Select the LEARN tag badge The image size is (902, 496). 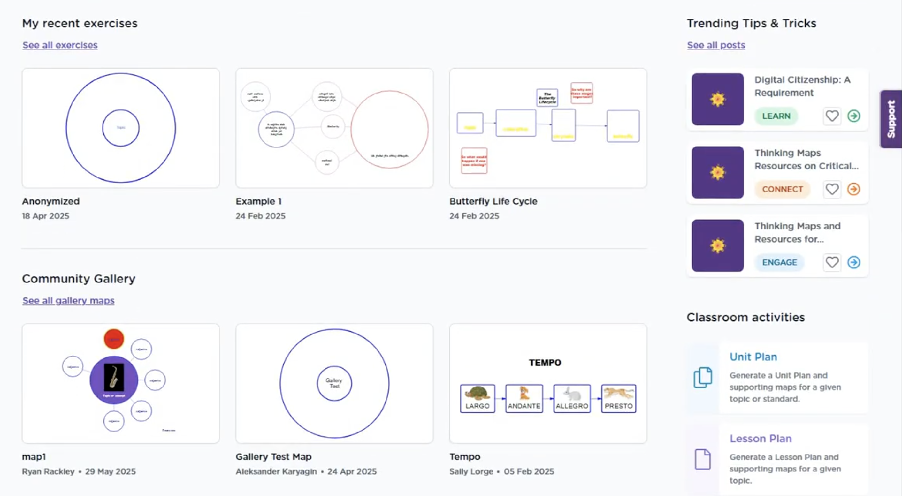point(776,116)
